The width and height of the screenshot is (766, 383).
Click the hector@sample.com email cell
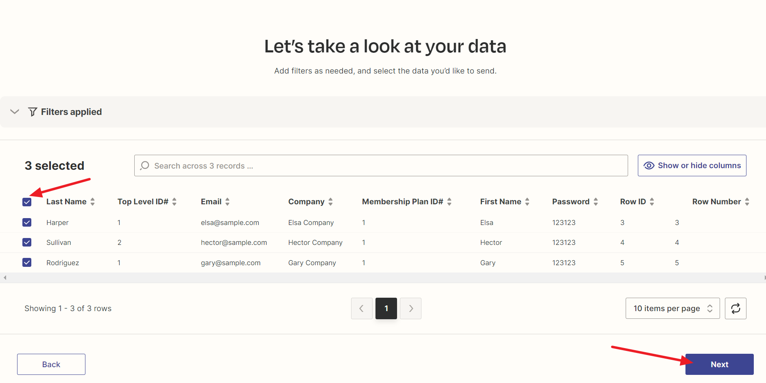pos(234,242)
